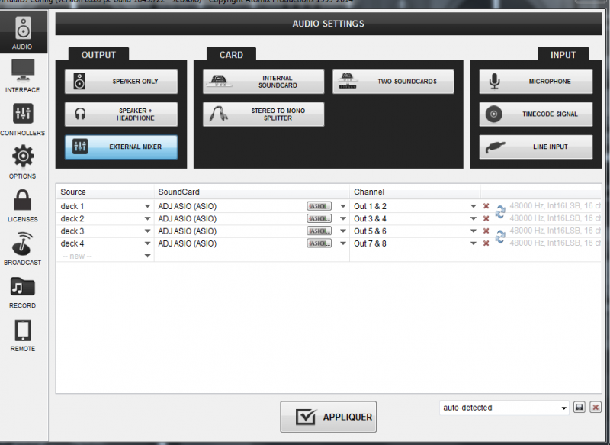The image size is (610, 445).
Task: Open ASIO settings for deck 4
Action: coord(319,243)
